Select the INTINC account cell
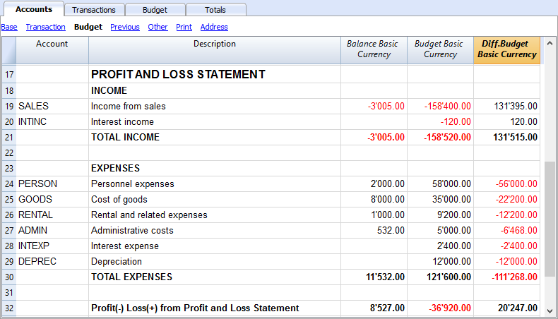 click(x=52, y=121)
